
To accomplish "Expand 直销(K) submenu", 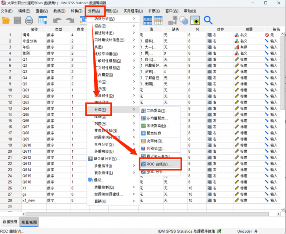I will click(x=113, y=201).
